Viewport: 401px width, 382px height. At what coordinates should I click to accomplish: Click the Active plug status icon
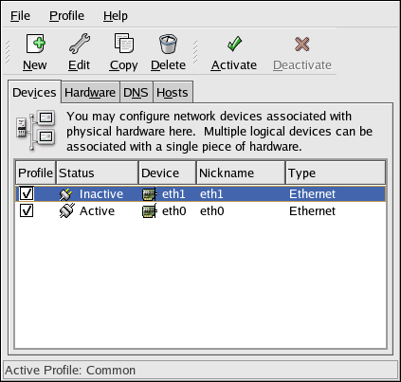(66, 210)
